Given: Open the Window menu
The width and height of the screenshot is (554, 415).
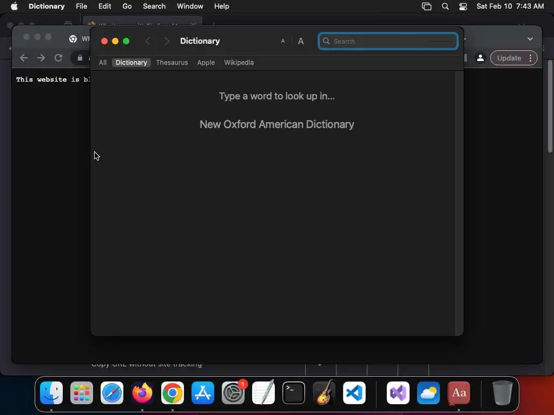Looking at the screenshot, I should coord(190,6).
